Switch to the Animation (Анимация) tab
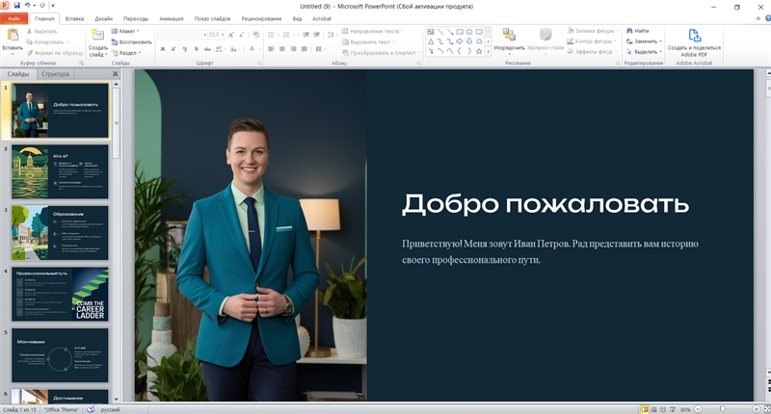771x414 pixels. click(172, 18)
